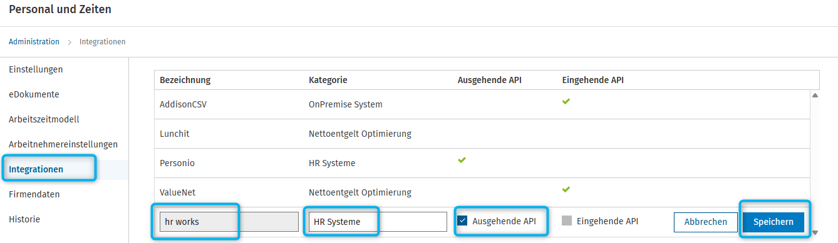This screenshot has height=243, width=838.
Task: Open Arbeitnehmereinstellungen in sidebar
Action: [x=63, y=144]
